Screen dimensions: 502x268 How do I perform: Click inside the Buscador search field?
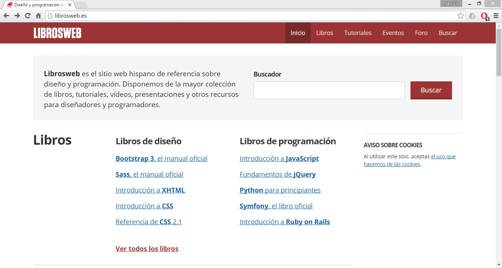(329, 90)
